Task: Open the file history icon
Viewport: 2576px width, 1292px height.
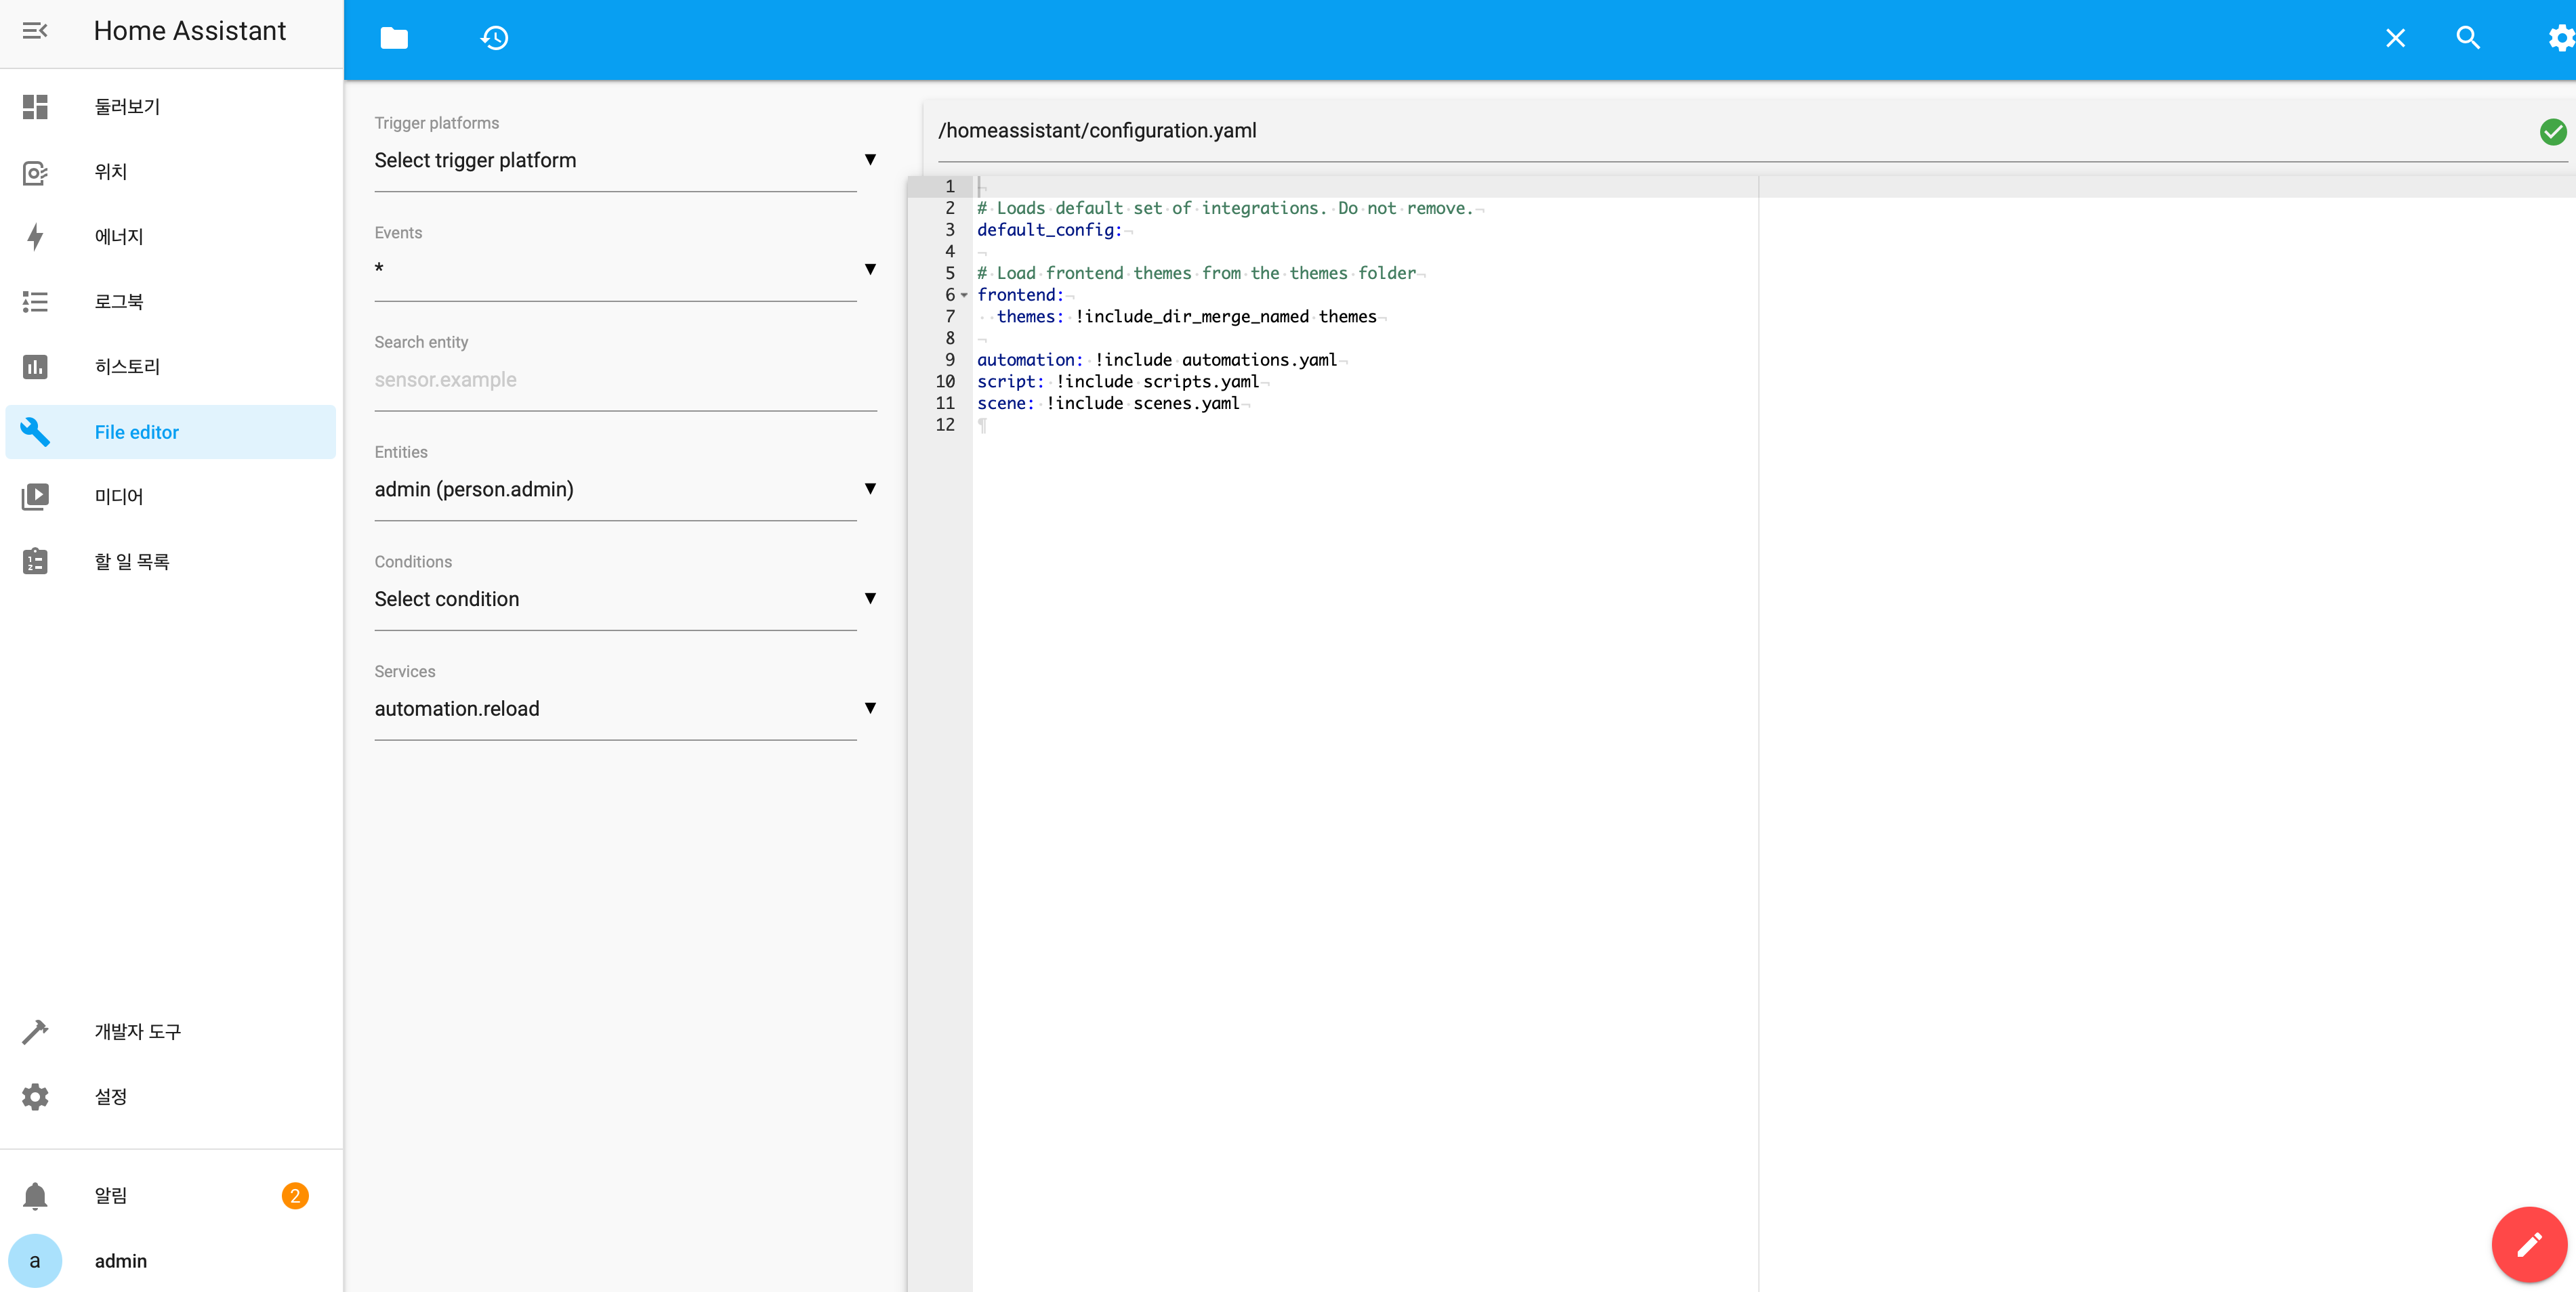Action: [494, 38]
